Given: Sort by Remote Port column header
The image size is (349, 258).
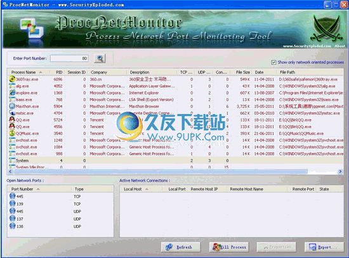Looking at the screenshot, I should coord(303,189).
